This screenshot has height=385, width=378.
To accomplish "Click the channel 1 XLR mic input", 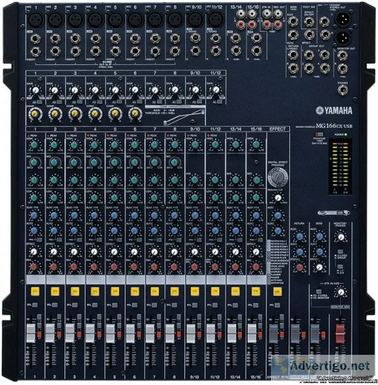I will point(36,20).
